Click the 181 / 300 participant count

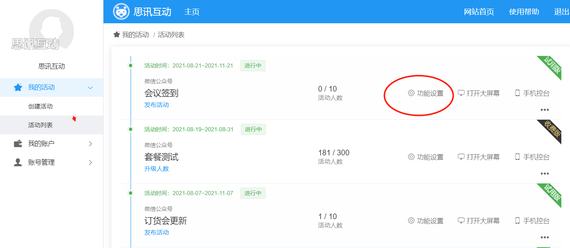(x=334, y=153)
